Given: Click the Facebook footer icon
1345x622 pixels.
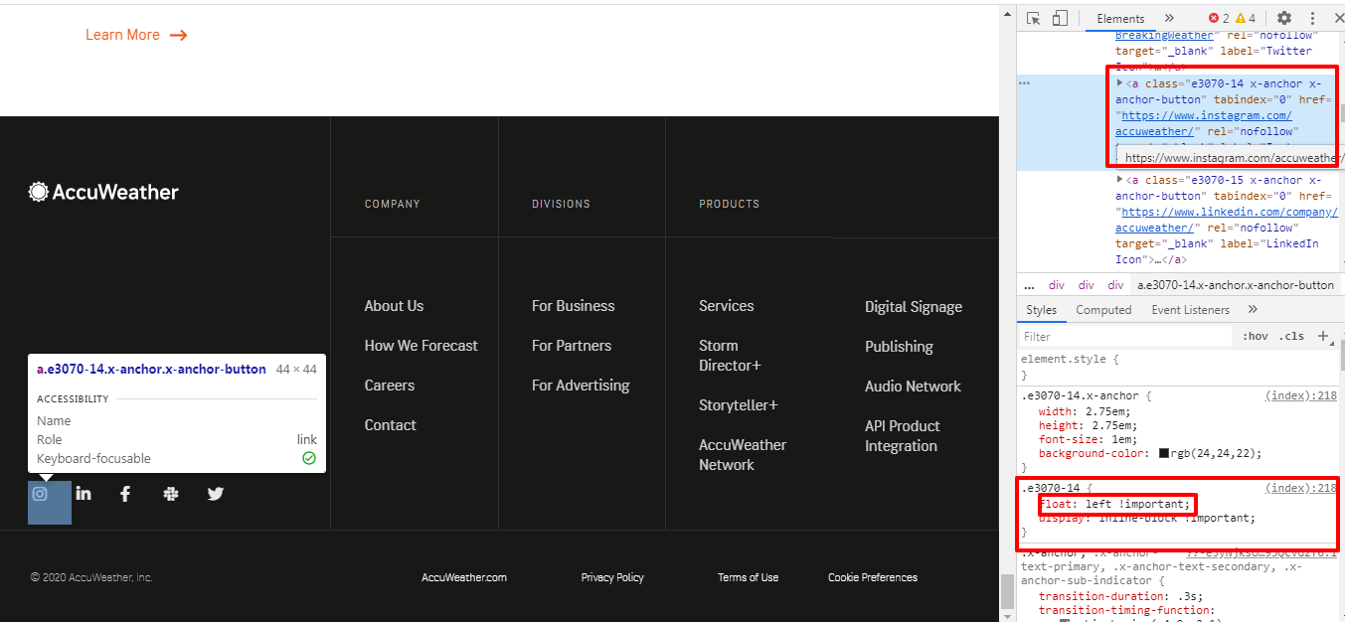Looking at the screenshot, I should tap(125, 494).
